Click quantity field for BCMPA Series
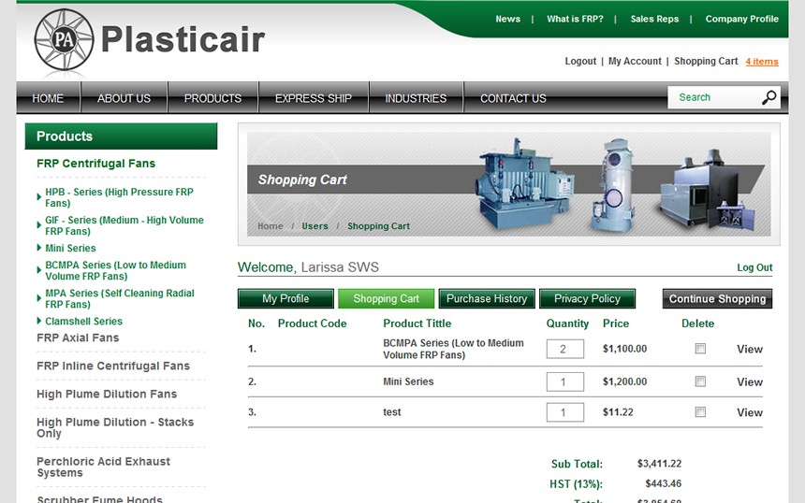 [x=564, y=349]
